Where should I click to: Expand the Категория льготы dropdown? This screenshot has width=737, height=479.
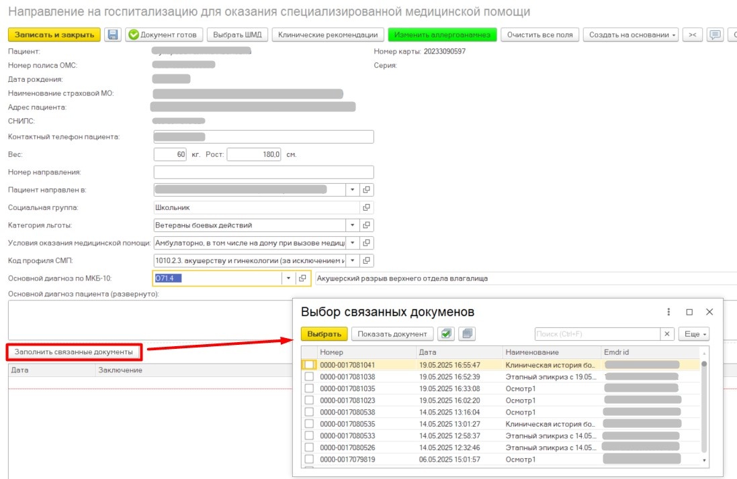pos(353,225)
